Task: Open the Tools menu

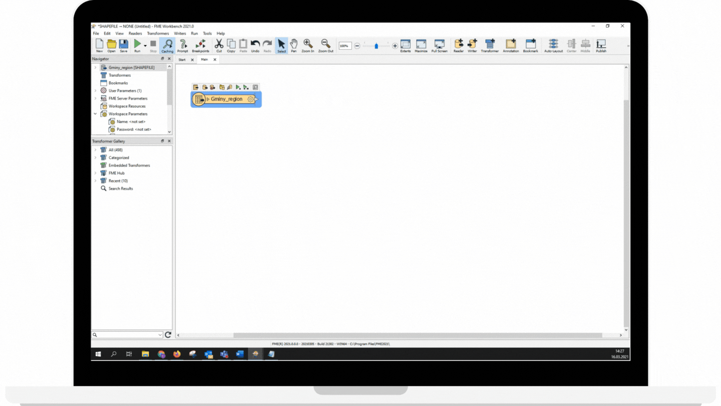Action: [207, 34]
